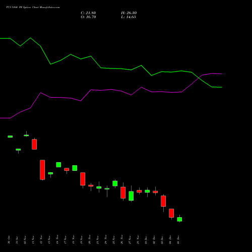This screenshot has height=252, width=252.
Task: Click the 28 Nov date label
Action: [138, 240]
